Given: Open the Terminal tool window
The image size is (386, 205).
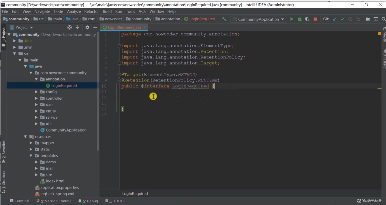Looking at the screenshot, I should [x=20, y=201].
